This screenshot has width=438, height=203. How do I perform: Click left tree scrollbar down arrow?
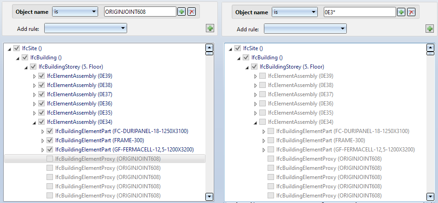[209, 197]
